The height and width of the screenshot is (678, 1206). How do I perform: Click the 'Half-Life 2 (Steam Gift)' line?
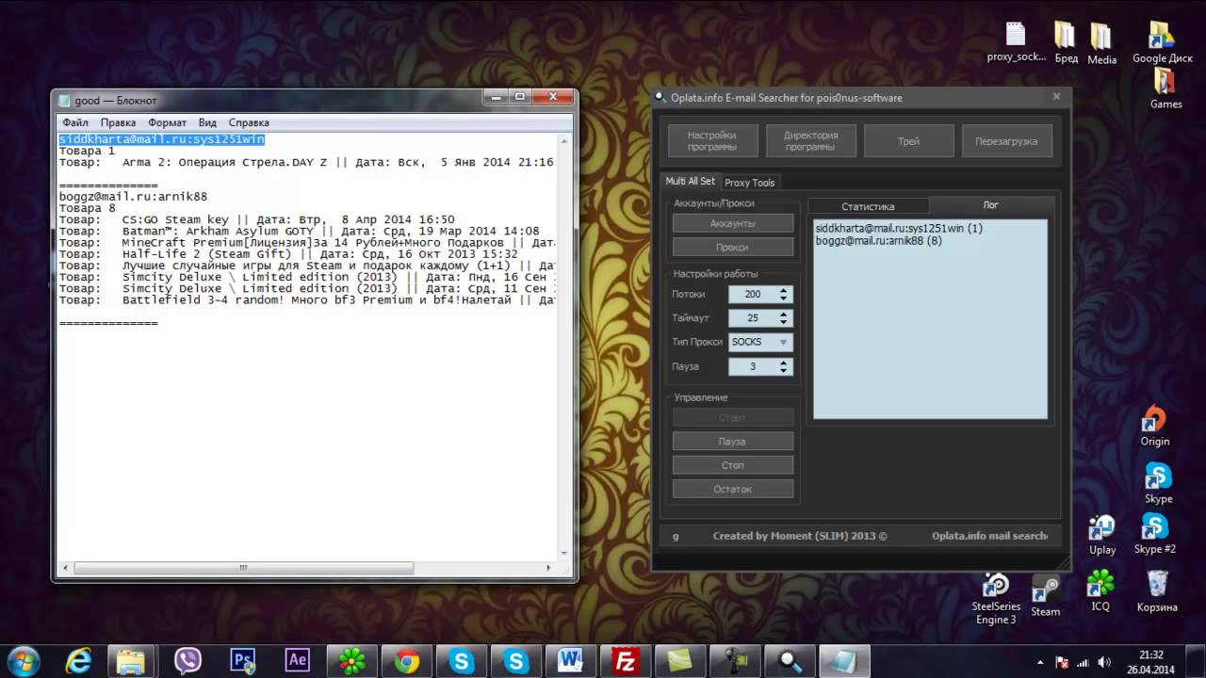coord(288,254)
